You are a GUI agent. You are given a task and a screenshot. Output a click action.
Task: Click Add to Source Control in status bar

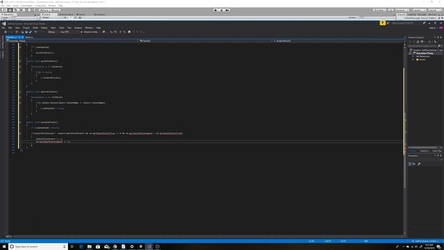point(426,241)
